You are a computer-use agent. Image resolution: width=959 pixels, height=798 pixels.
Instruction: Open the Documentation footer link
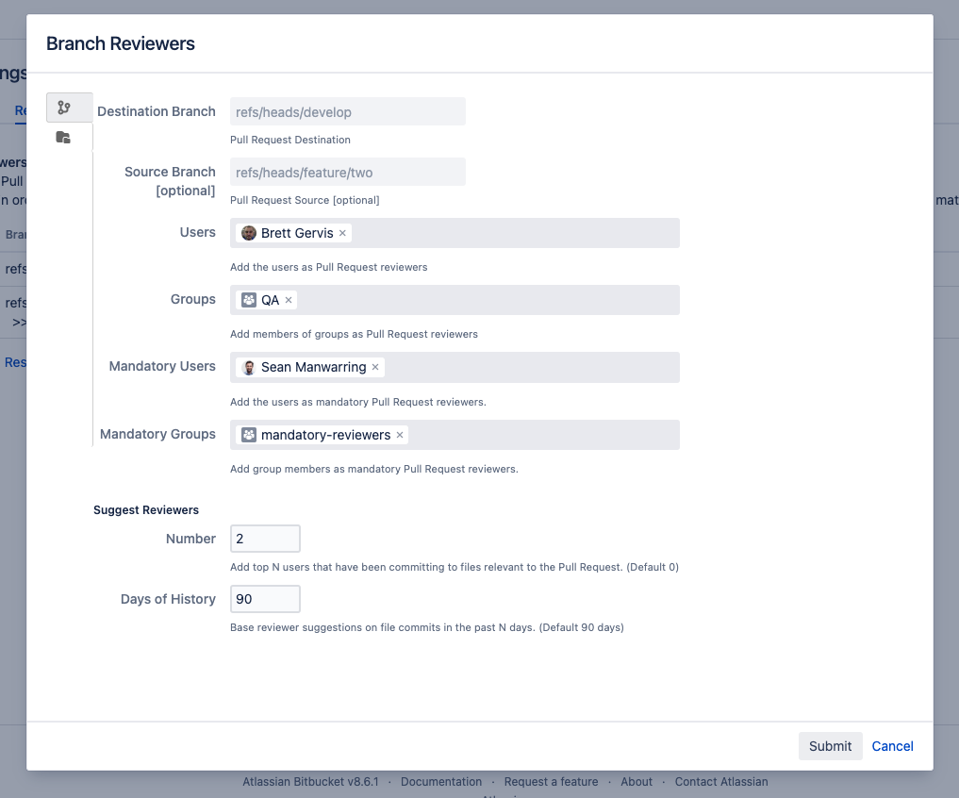[440, 782]
